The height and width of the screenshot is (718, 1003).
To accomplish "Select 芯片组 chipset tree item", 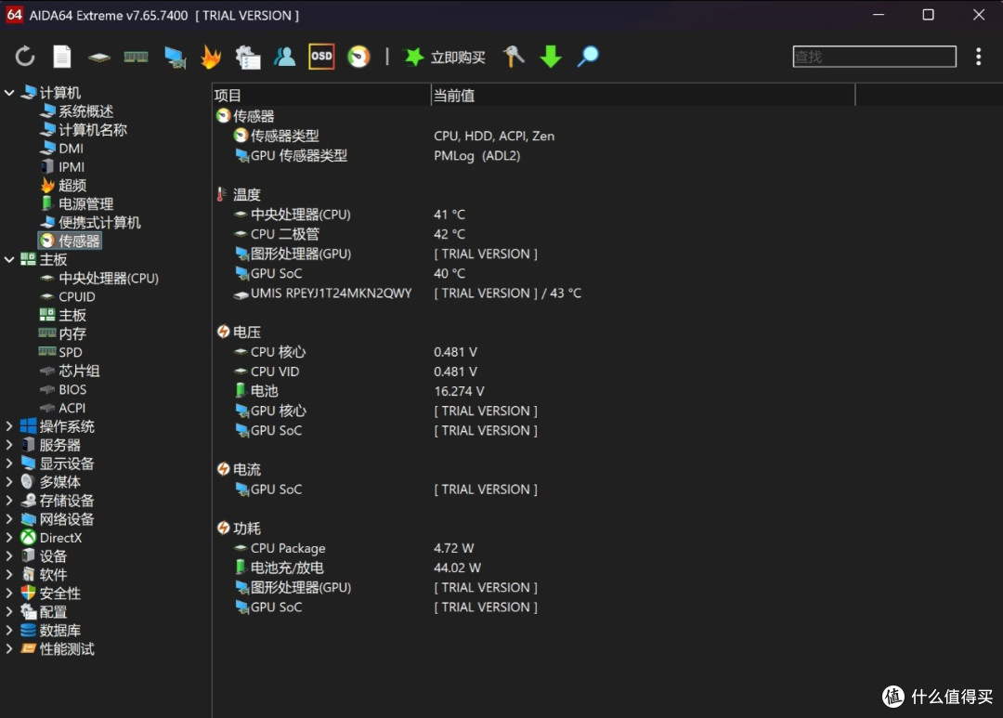I will pos(70,372).
